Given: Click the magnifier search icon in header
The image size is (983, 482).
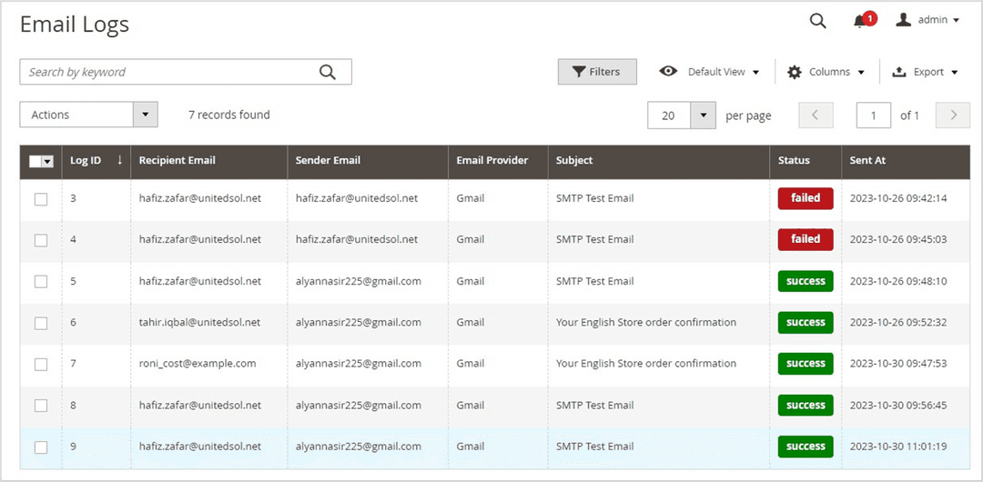Looking at the screenshot, I should coord(817,21).
